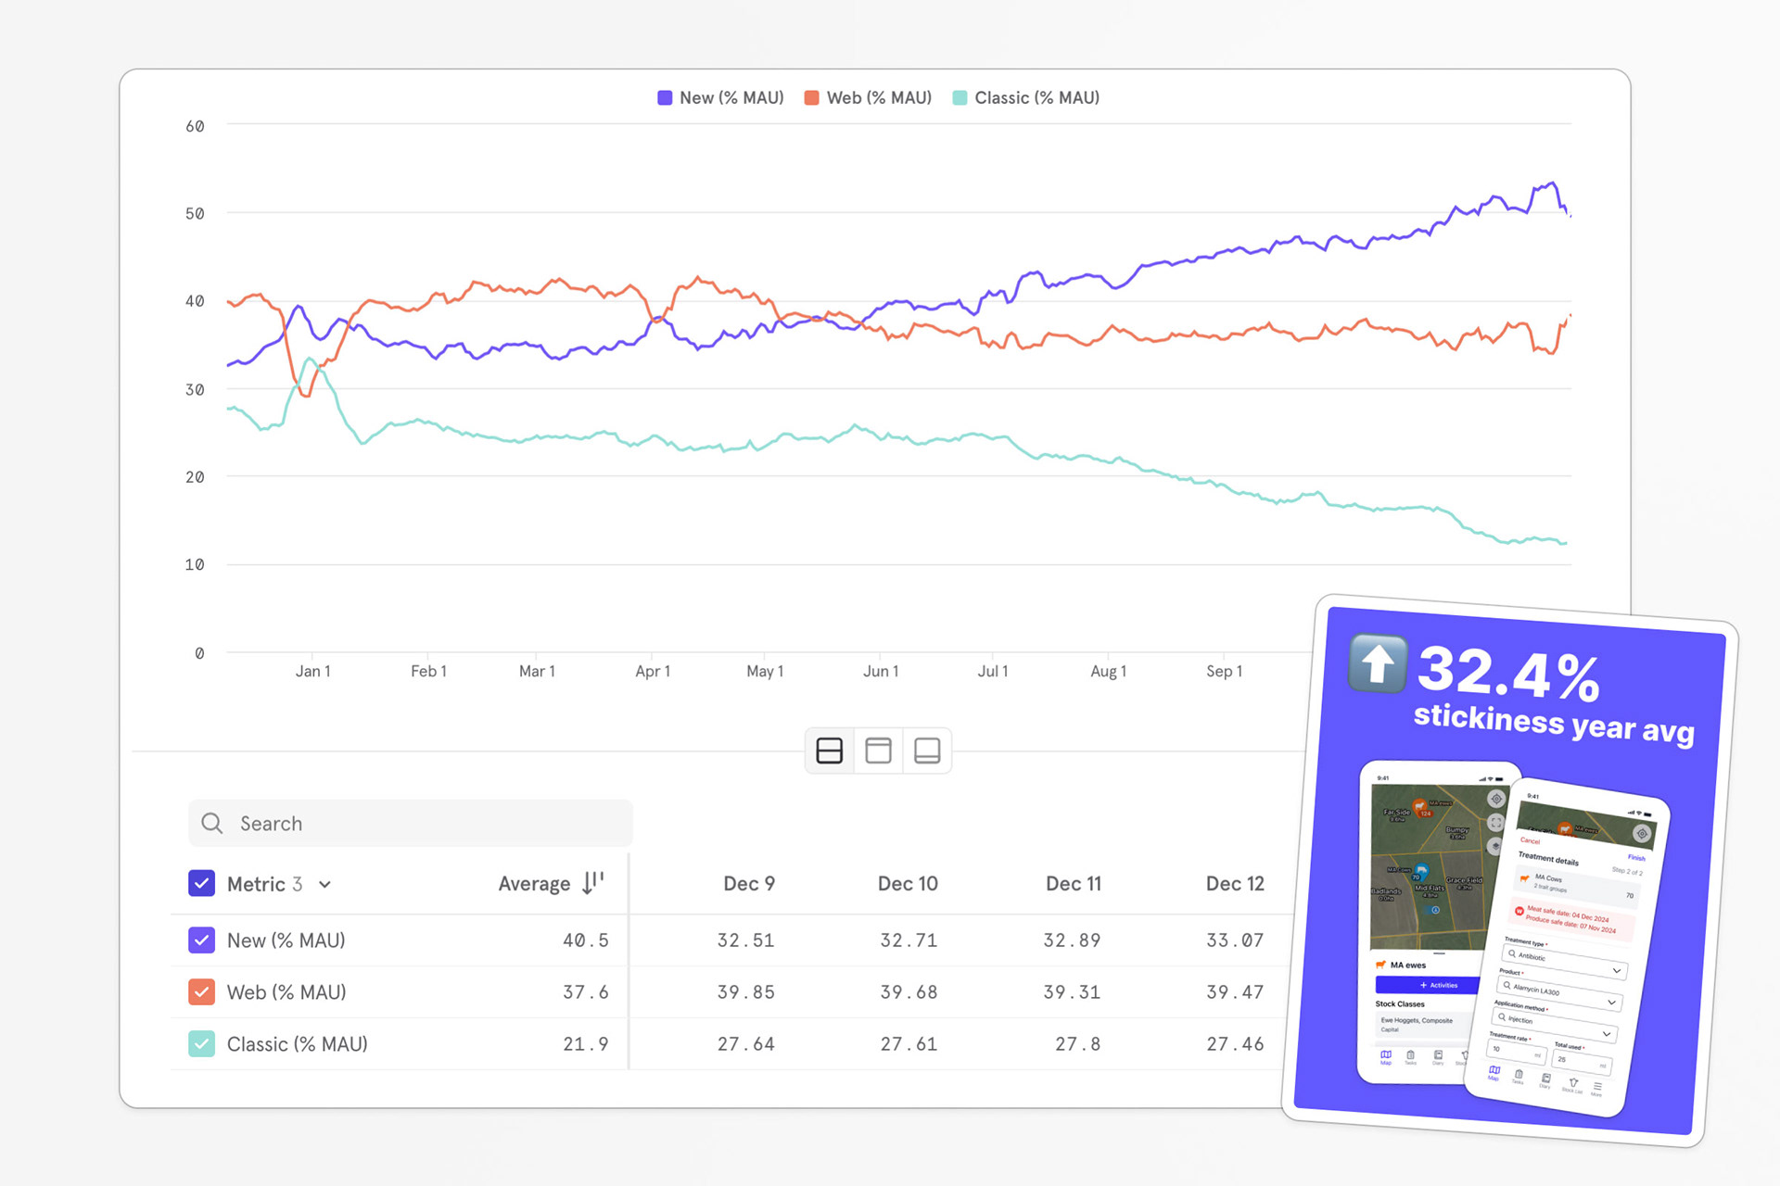Open Injection application method dropdown
The height and width of the screenshot is (1186, 1780).
coord(1555,1025)
